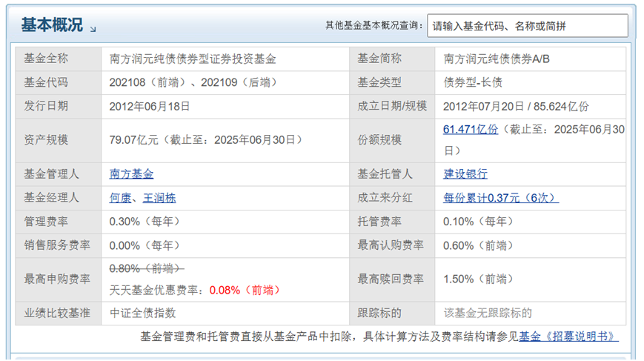
Task: Select the text 该基金无跟踪标的
Action: (488, 314)
